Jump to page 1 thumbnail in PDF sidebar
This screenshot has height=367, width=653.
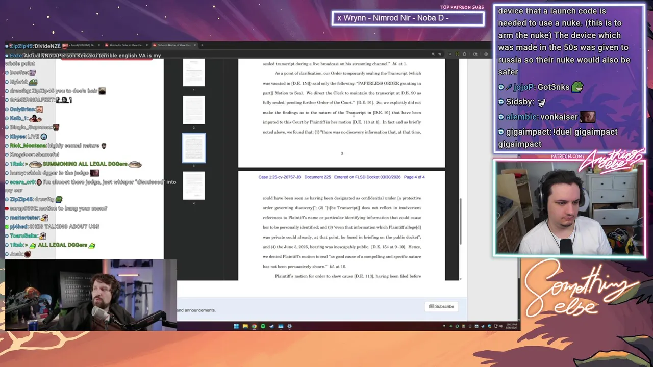[194, 72]
